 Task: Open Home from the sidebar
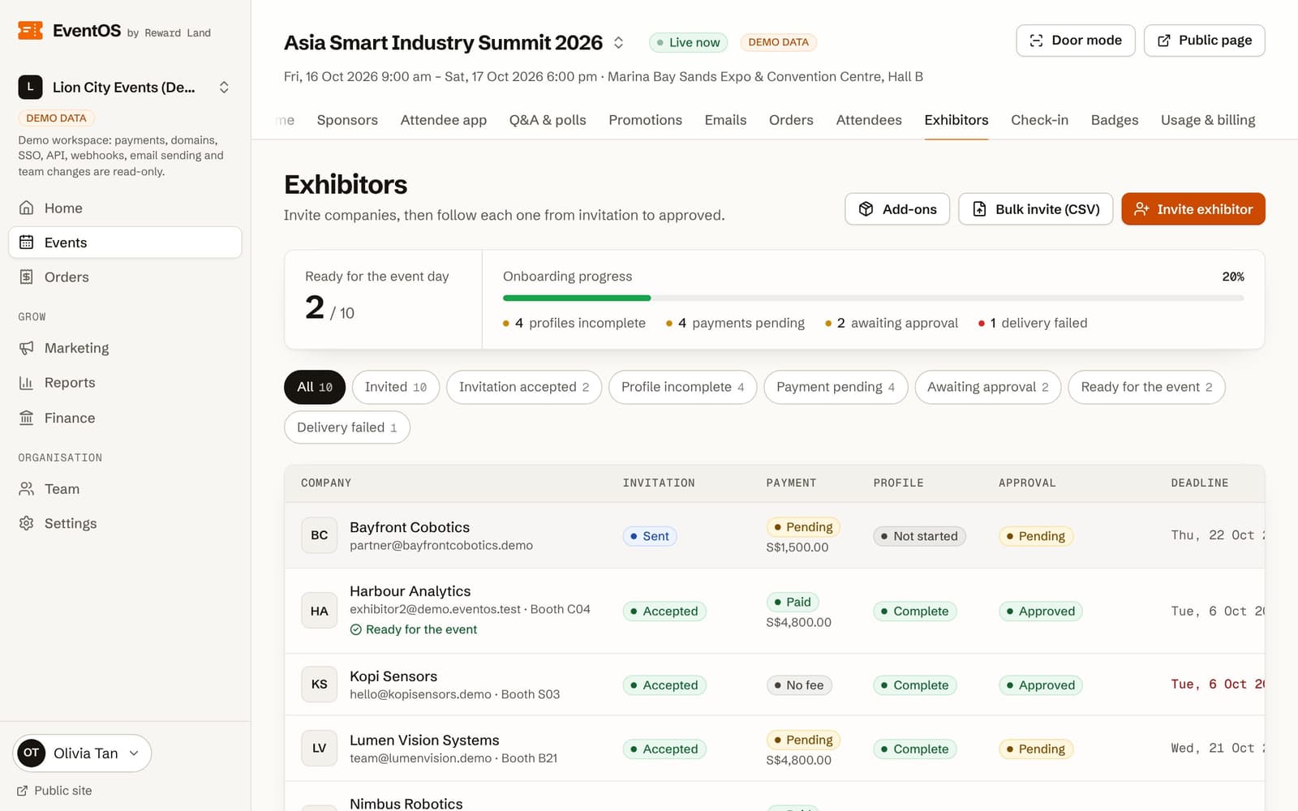tap(125, 208)
